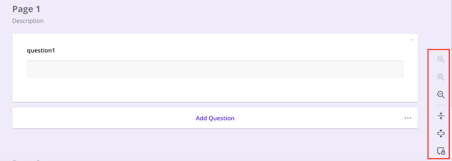This screenshot has width=452, height=161.
Task: Collapse the question1 panel with the dash icon
Action: coord(412,40)
